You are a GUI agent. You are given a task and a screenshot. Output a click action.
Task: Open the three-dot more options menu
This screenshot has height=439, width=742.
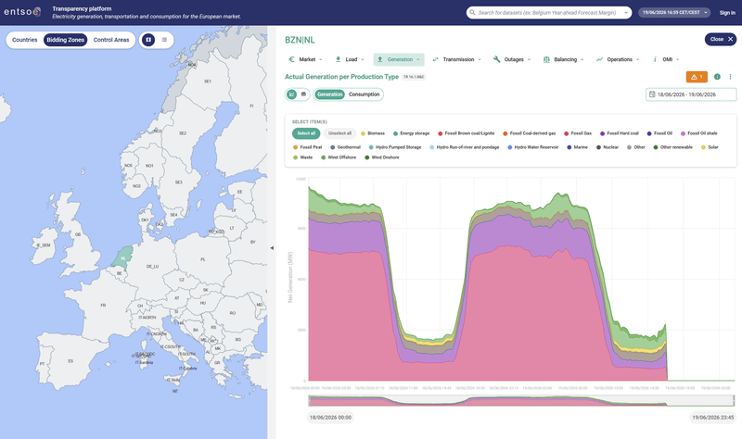(730, 77)
